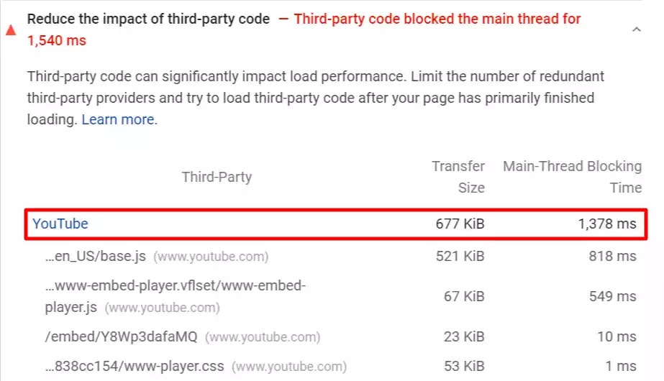Click the www-player.css resource entry

pyautogui.click(x=196, y=366)
